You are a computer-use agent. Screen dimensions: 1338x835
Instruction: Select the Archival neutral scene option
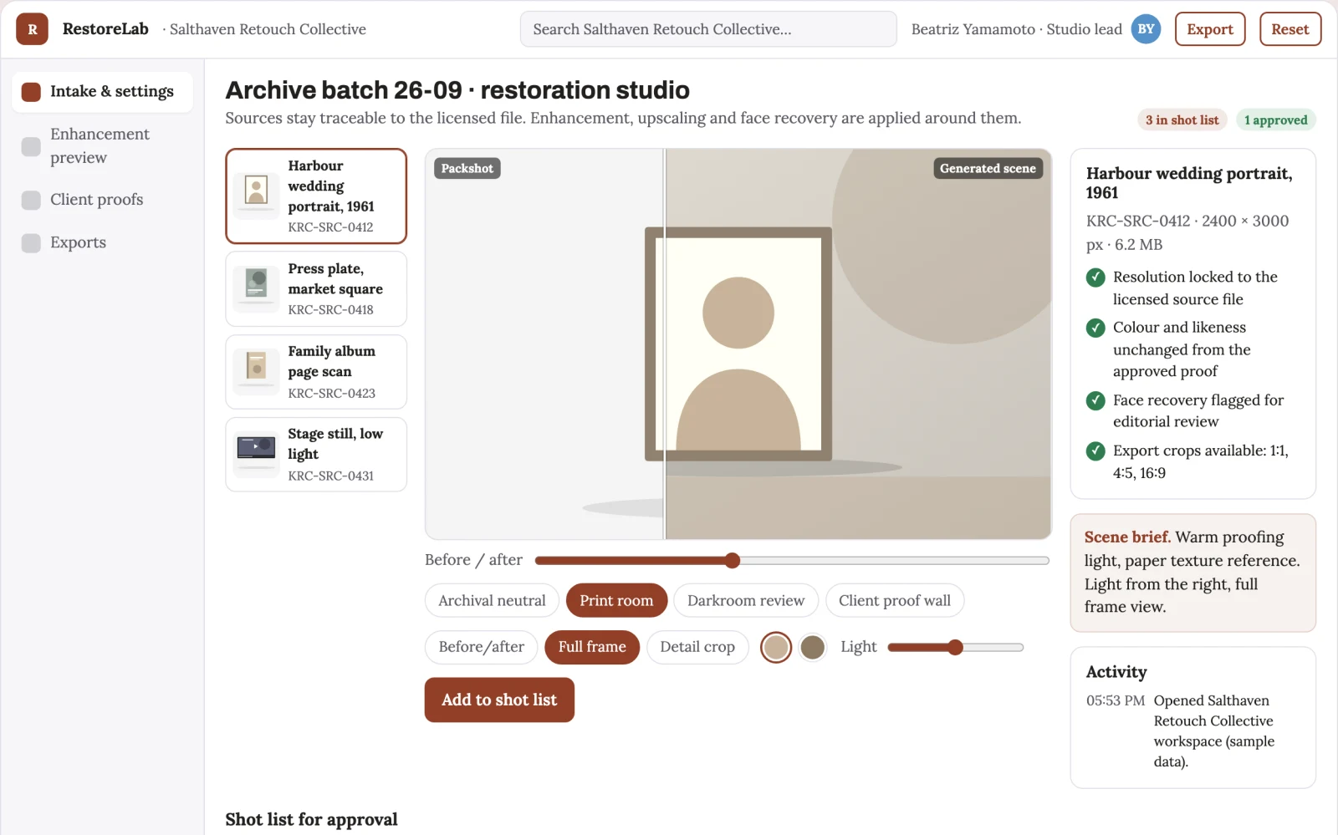click(492, 600)
